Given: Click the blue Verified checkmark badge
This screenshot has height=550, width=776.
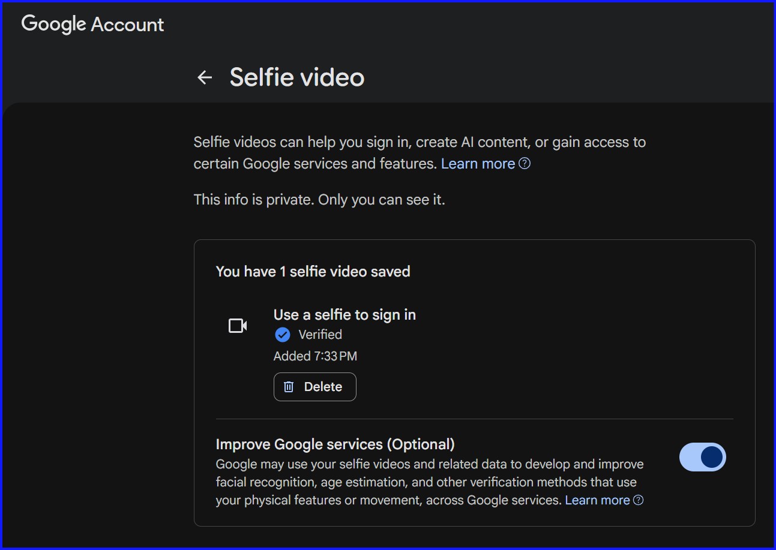Looking at the screenshot, I should click(x=282, y=335).
